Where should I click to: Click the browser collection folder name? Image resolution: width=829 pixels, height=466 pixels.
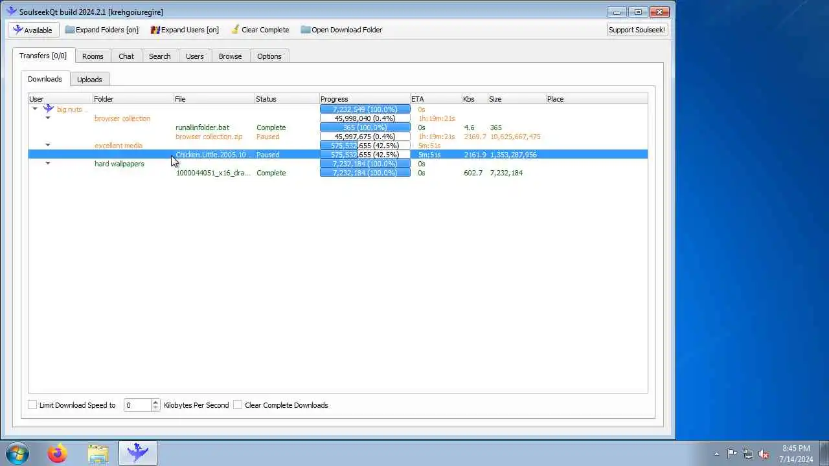122,118
